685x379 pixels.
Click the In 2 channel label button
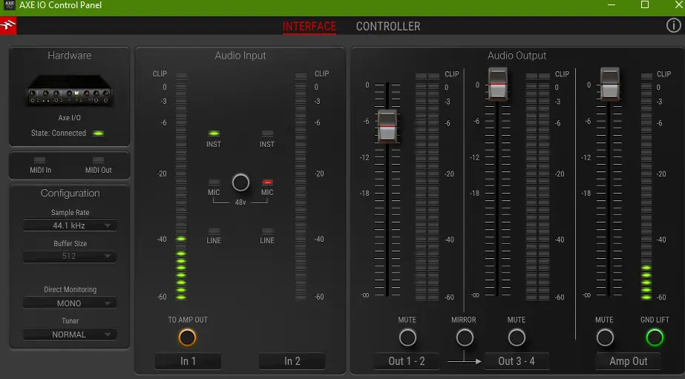pyautogui.click(x=292, y=361)
